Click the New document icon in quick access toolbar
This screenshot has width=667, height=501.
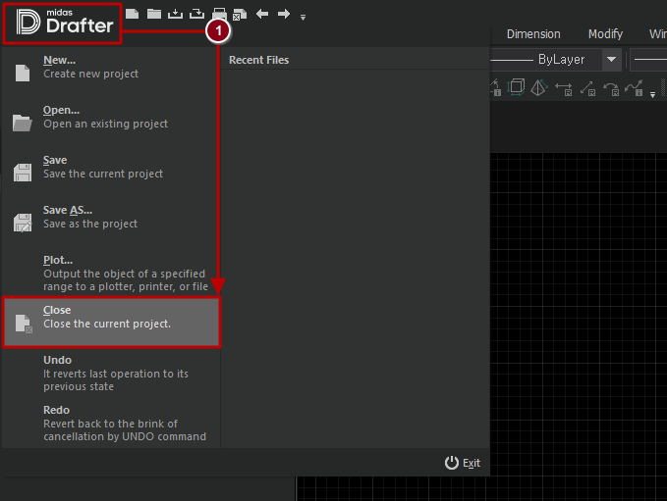coord(132,14)
